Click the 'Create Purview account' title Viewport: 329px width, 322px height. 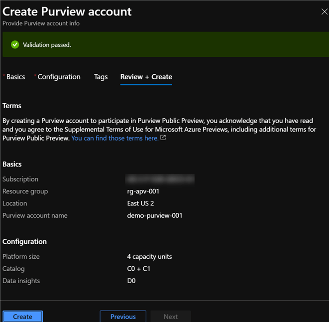pos(67,11)
